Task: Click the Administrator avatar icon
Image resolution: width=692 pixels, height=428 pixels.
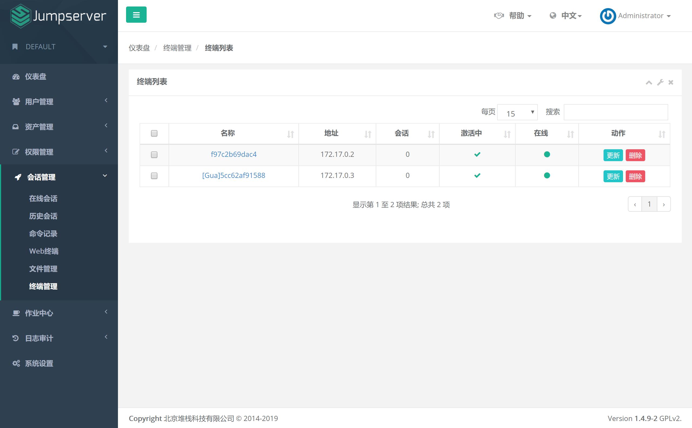Action: 608,16
